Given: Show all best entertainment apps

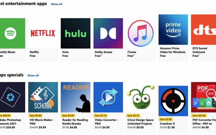Looking at the screenshot, I should pos(56,4).
